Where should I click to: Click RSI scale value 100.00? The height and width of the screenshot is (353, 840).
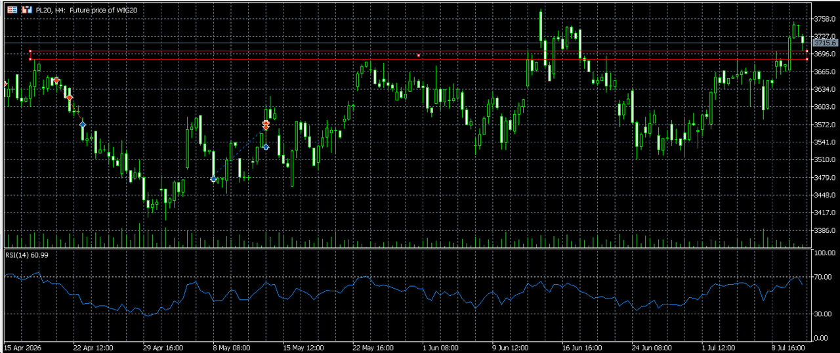point(824,253)
